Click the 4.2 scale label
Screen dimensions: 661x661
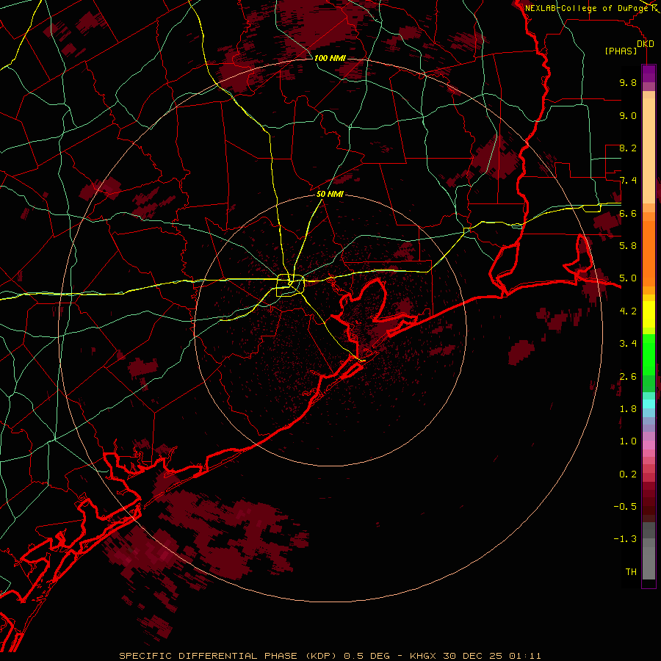tap(628, 311)
